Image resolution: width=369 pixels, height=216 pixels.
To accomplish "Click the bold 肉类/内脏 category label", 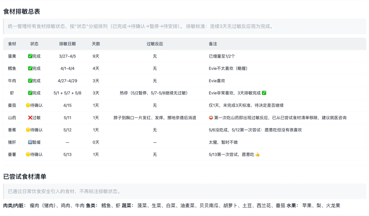I will tap(14, 206).
